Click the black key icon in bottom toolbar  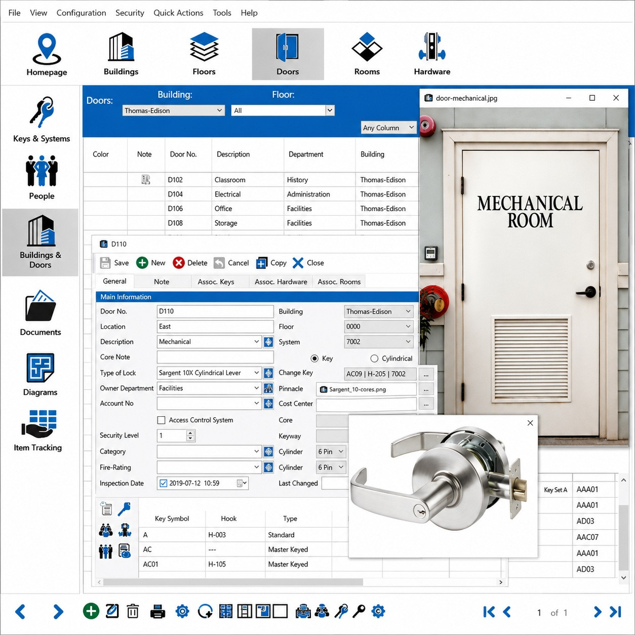359,611
